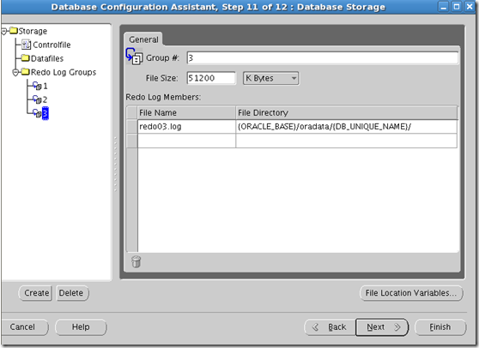Click the Datafiles folder icon
This screenshot has width=479, height=348.
coord(26,57)
